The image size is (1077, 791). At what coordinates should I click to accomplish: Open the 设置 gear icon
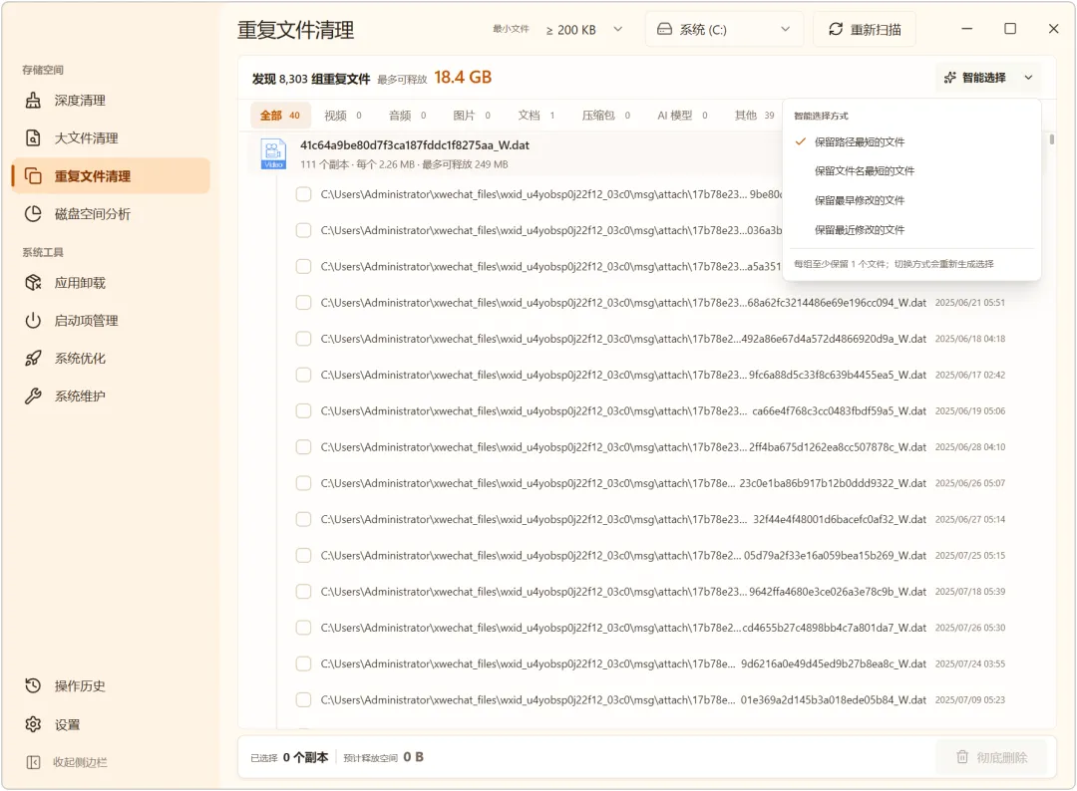[33, 724]
